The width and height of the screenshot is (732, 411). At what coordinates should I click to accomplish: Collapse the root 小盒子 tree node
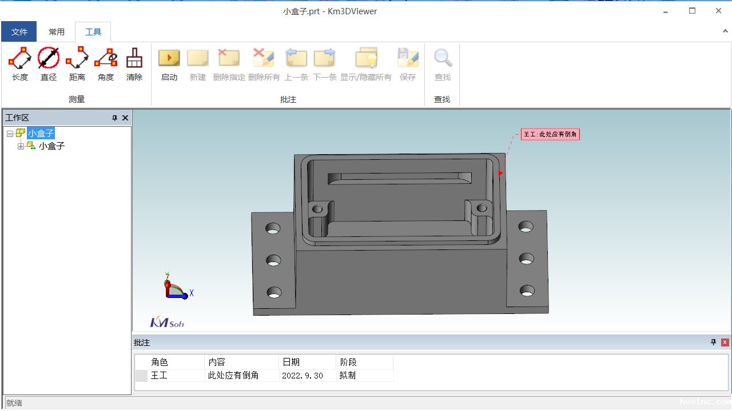10,134
